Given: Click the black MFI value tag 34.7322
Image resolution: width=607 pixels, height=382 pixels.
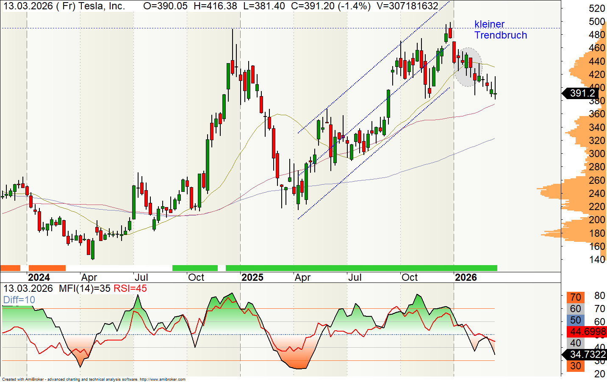Looking at the screenshot, I should [587, 354].
